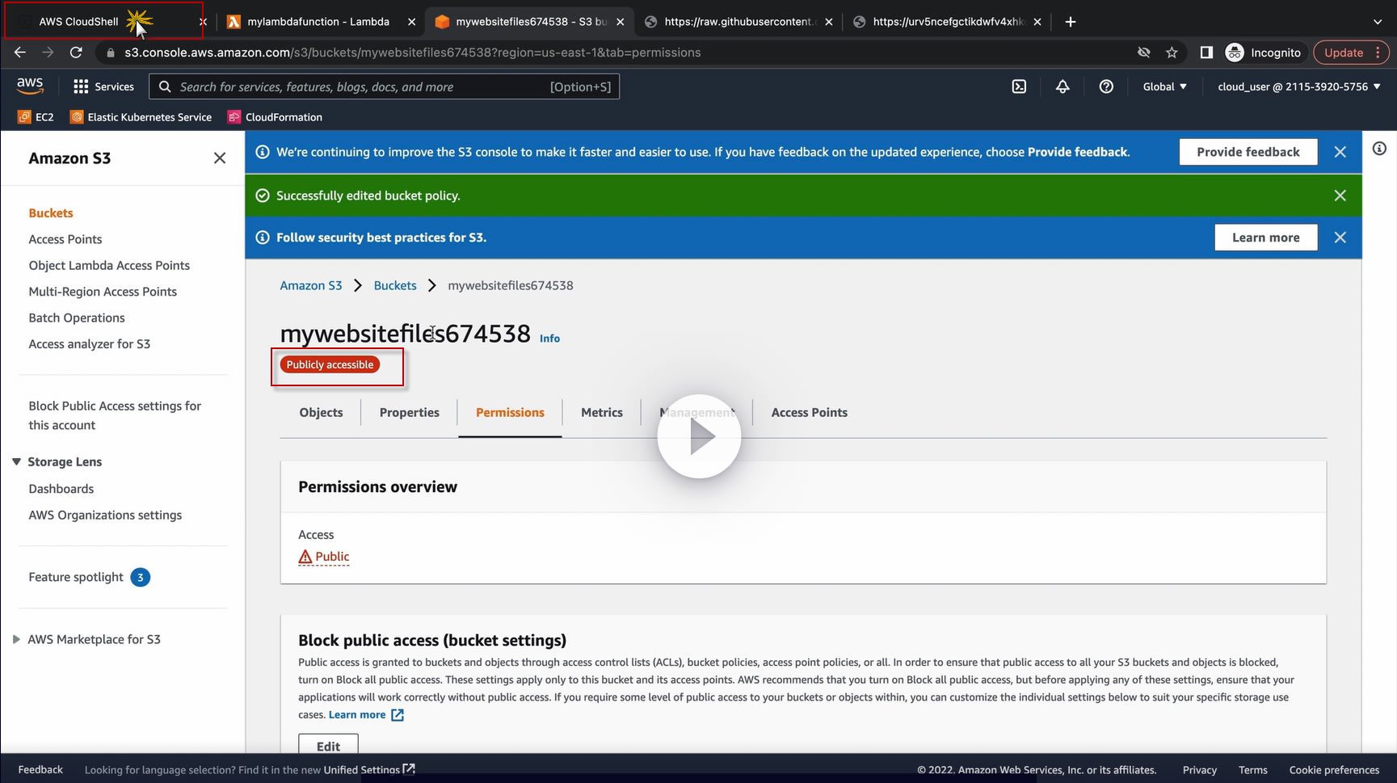Open Elastic Kubernetes Service shortcut
The width and height of the screenshot is (1397, 783).
click(141, 117)
